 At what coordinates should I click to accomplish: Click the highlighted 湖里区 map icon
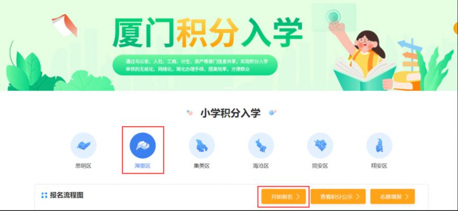coord(143,146)
